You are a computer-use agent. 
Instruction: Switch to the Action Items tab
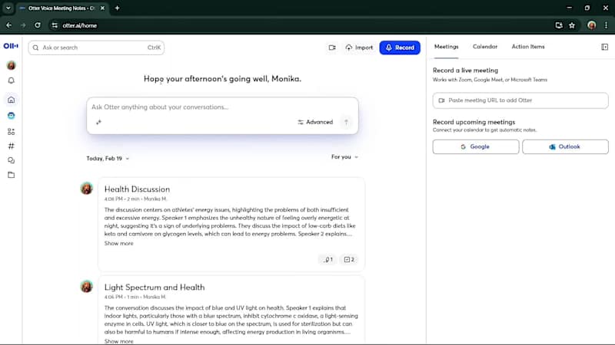(528, 47)
